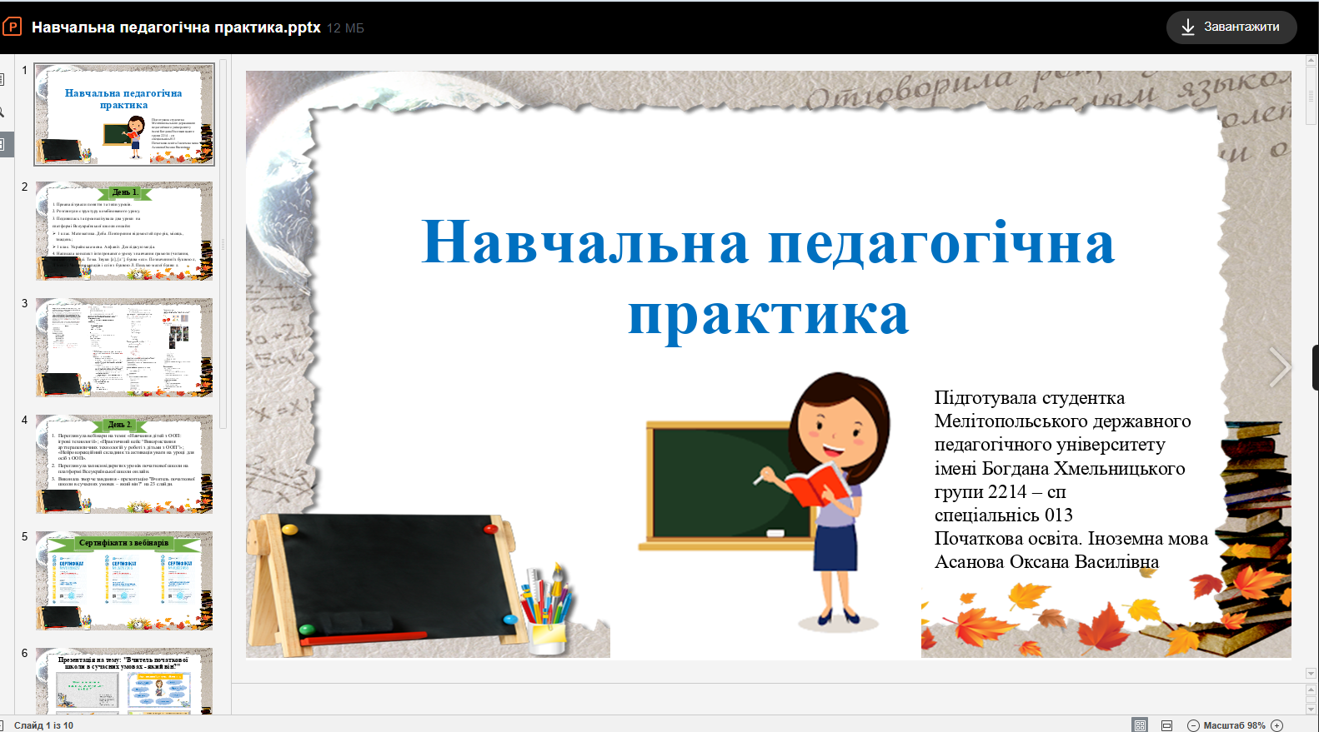The width and height of the screenshot is (1319, 732).
Task: Click the next page arrow at bottom right
Action: (1311, 709)
